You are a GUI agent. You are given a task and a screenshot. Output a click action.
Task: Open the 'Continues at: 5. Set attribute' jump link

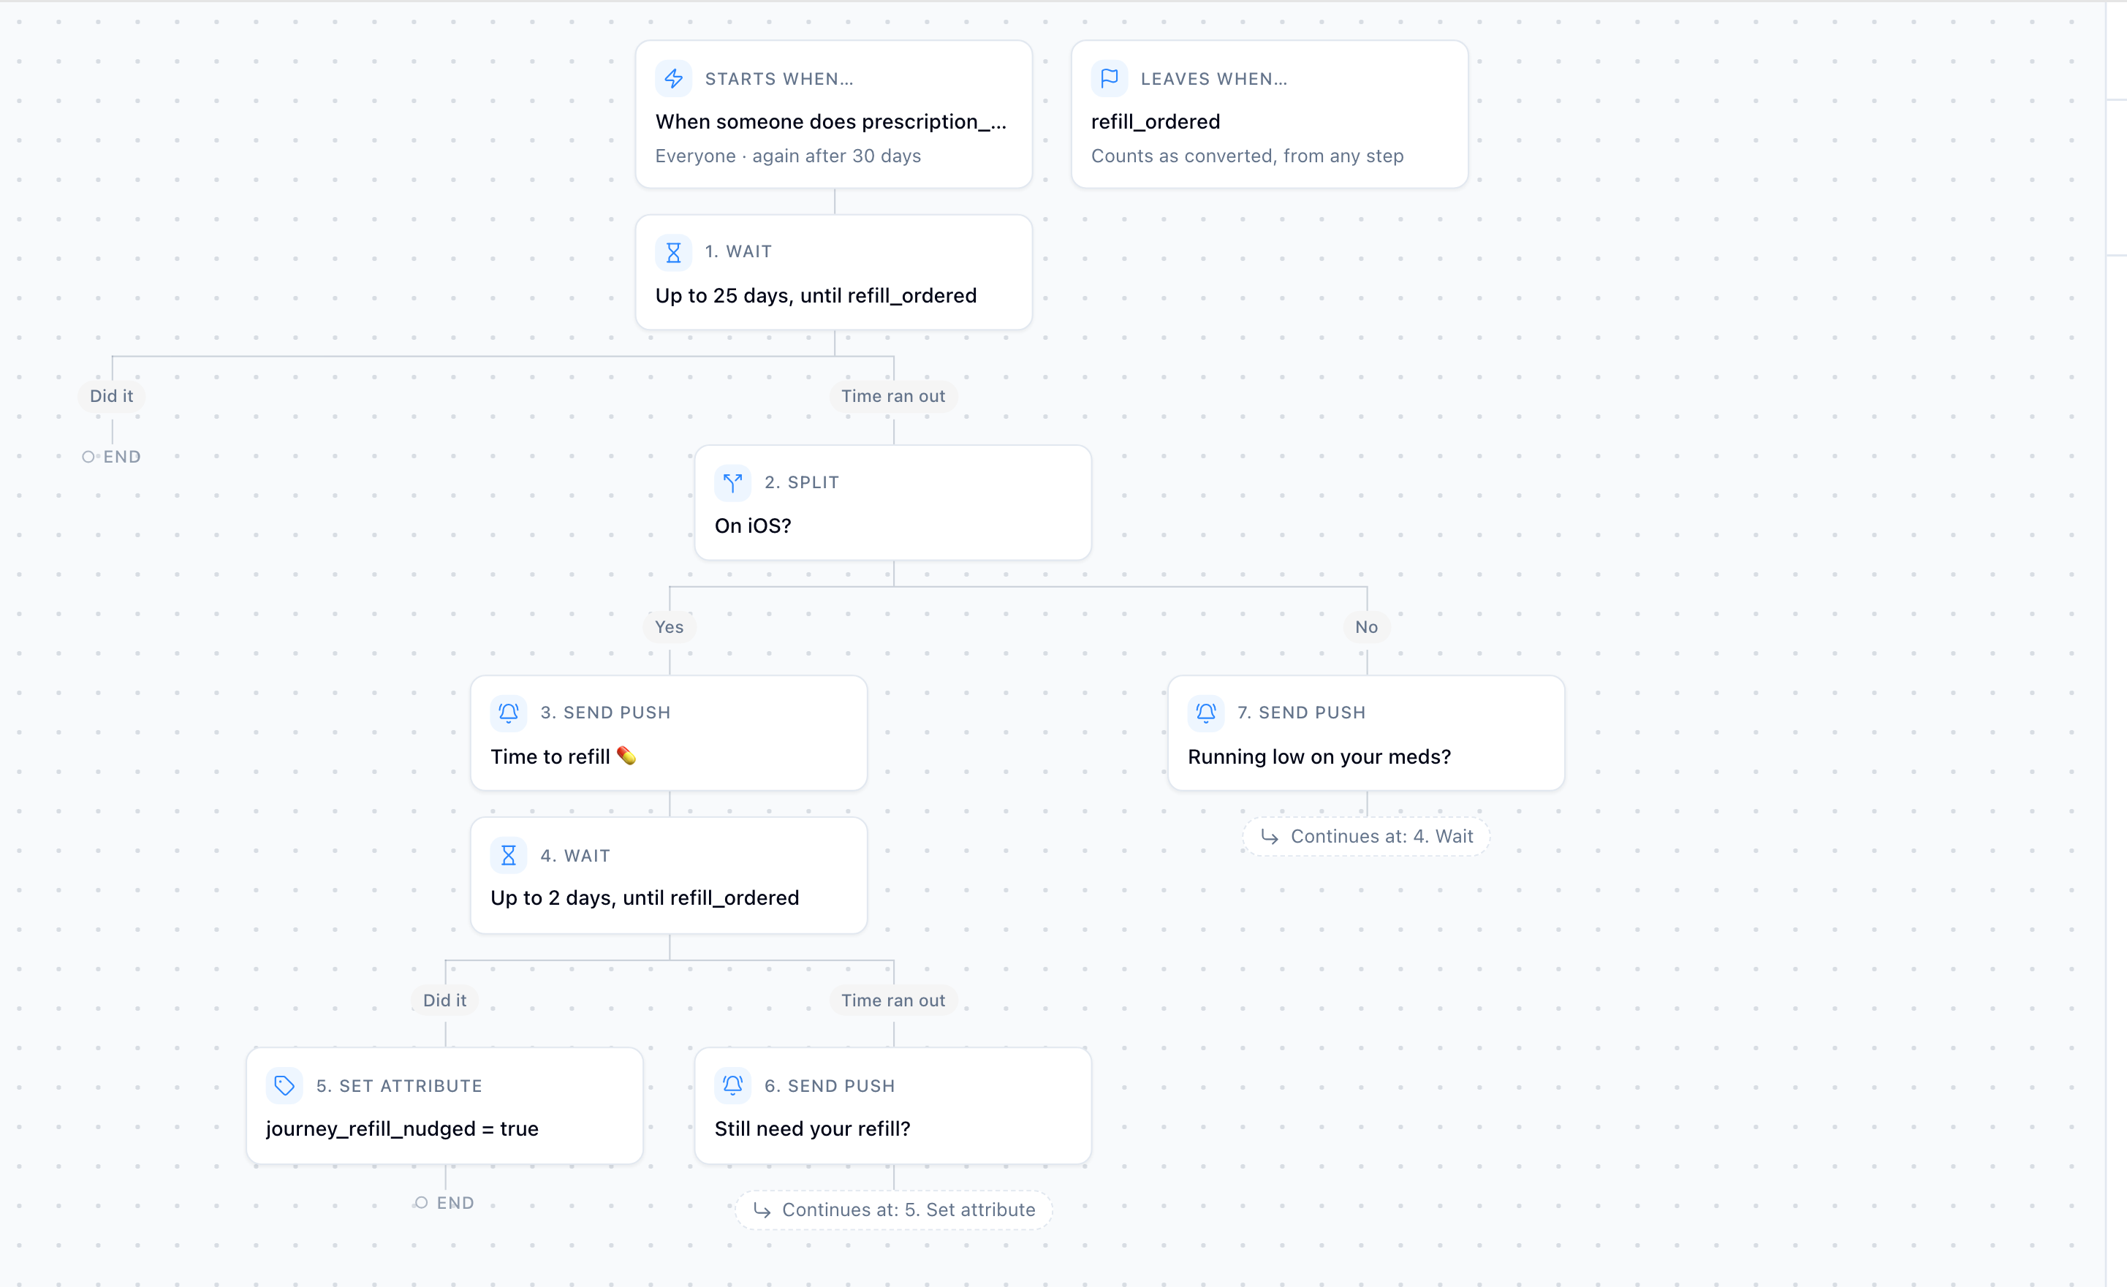point(893,1210)
